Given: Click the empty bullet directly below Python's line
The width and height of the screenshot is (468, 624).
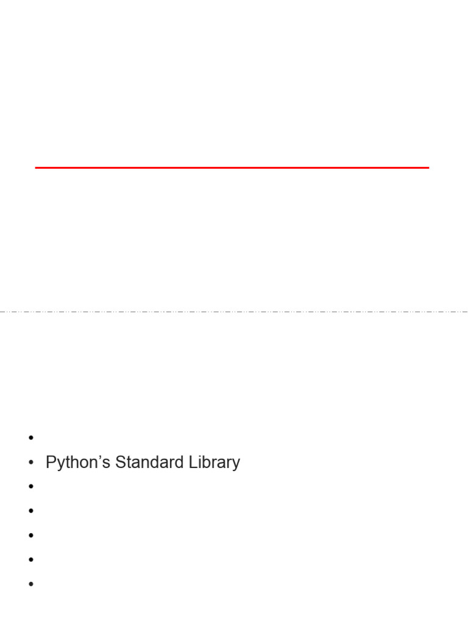Looking at the screenshot, I should [30, 486].
